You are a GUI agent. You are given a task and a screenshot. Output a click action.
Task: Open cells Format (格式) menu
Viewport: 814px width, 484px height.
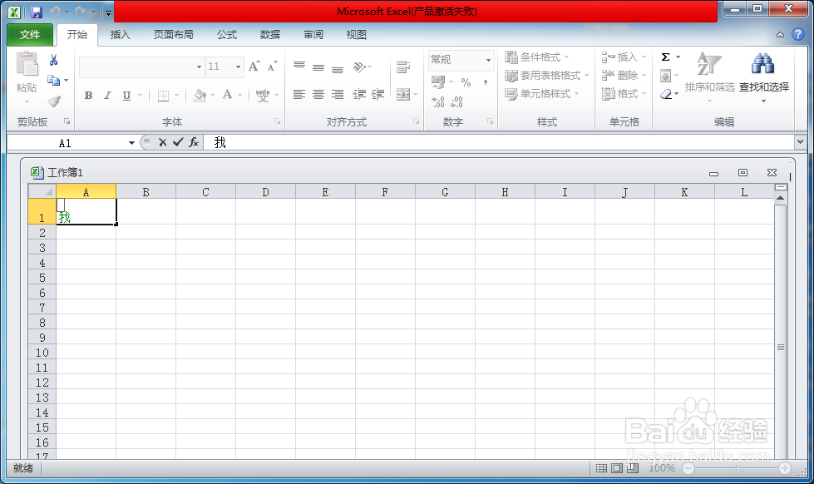tap(624, 94)
